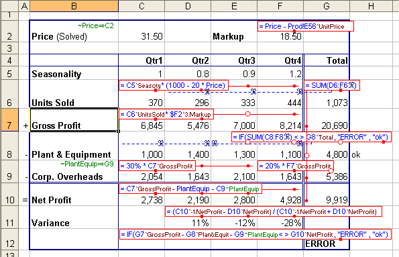Screen dimensions: 399x257
Task: Select column G header
Action: point(327,6)
